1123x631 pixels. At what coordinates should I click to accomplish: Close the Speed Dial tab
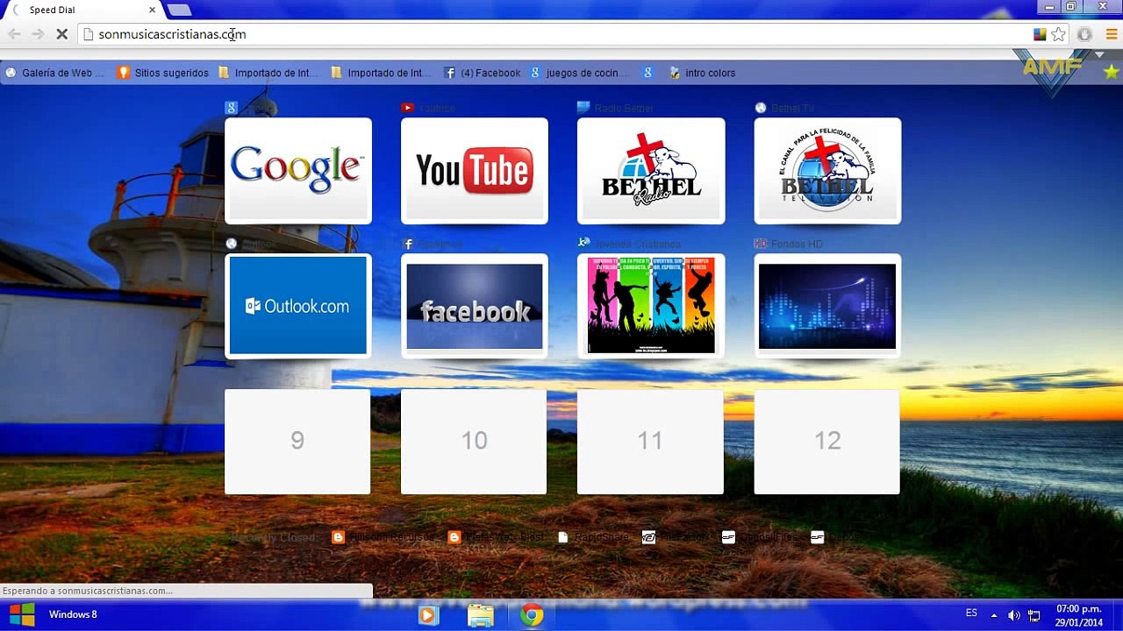point(152,10)
